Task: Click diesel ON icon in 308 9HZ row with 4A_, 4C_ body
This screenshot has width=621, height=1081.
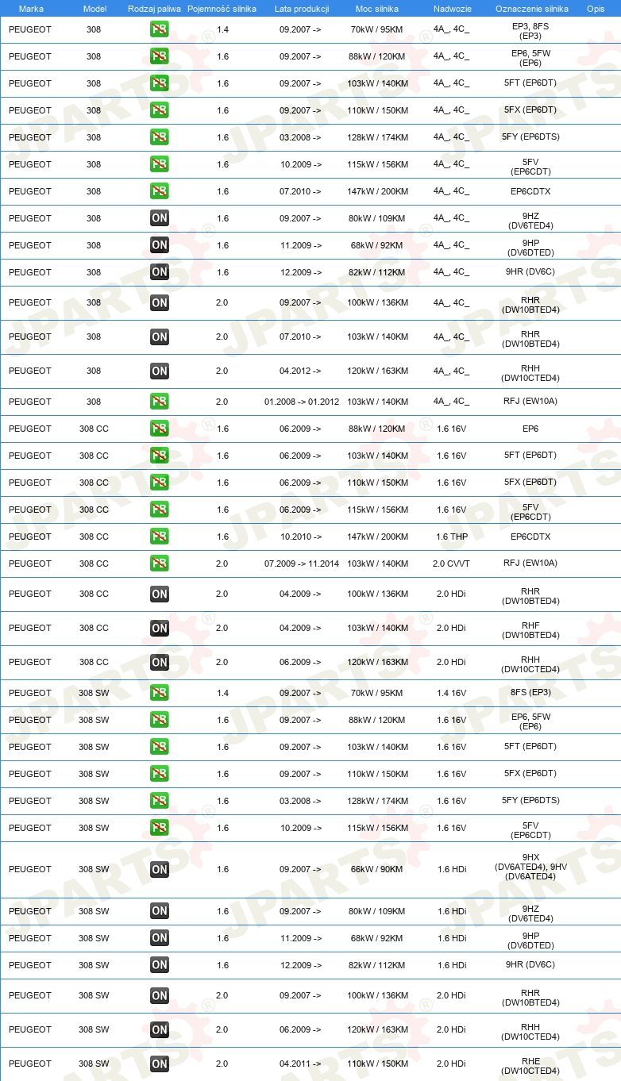Action: pyautogui.click(x=160, y=218)
